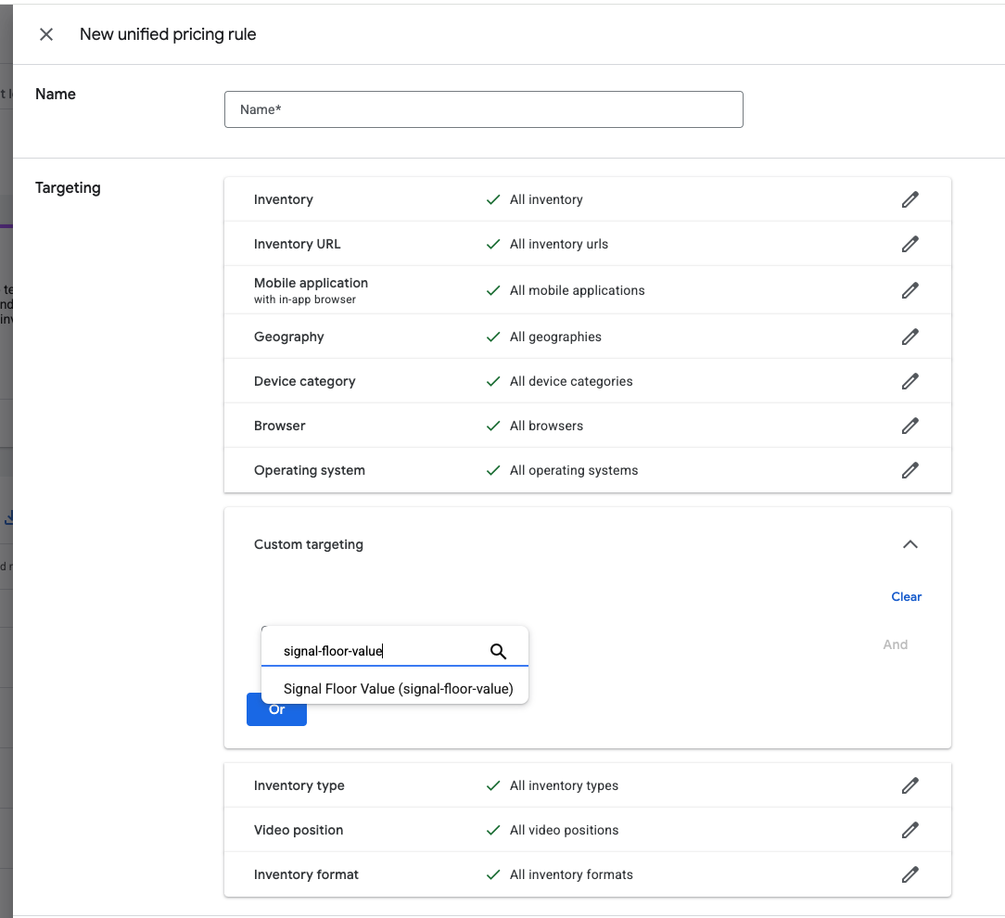Edit Inventory targeting with pencil icon
The image size is (1005, 918).
910,199
